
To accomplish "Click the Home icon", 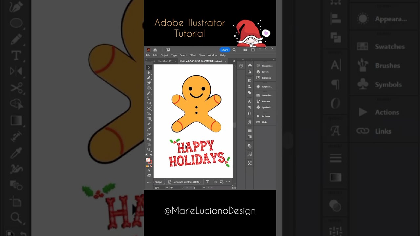I will pyautogui.click(x=155, y=50).
